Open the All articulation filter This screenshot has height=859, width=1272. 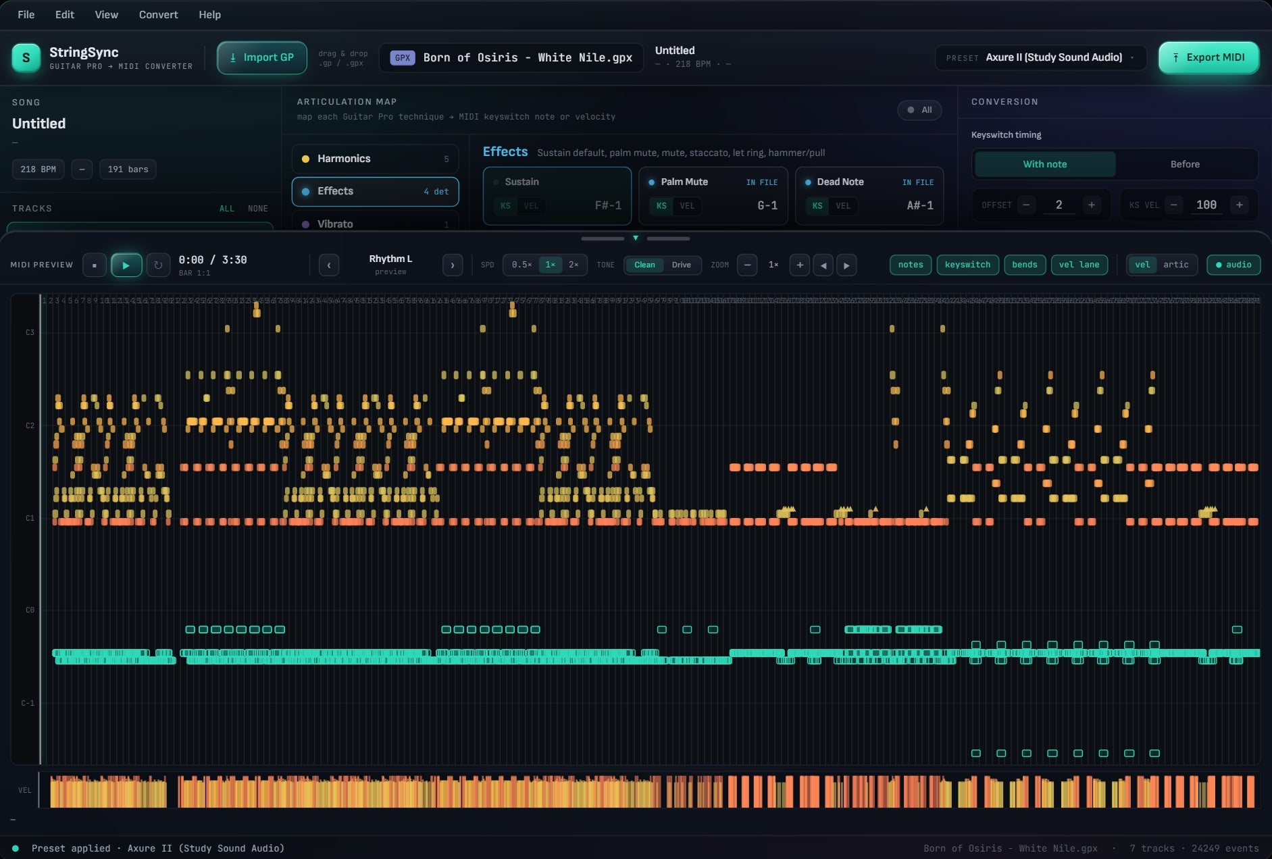(919, 109)
